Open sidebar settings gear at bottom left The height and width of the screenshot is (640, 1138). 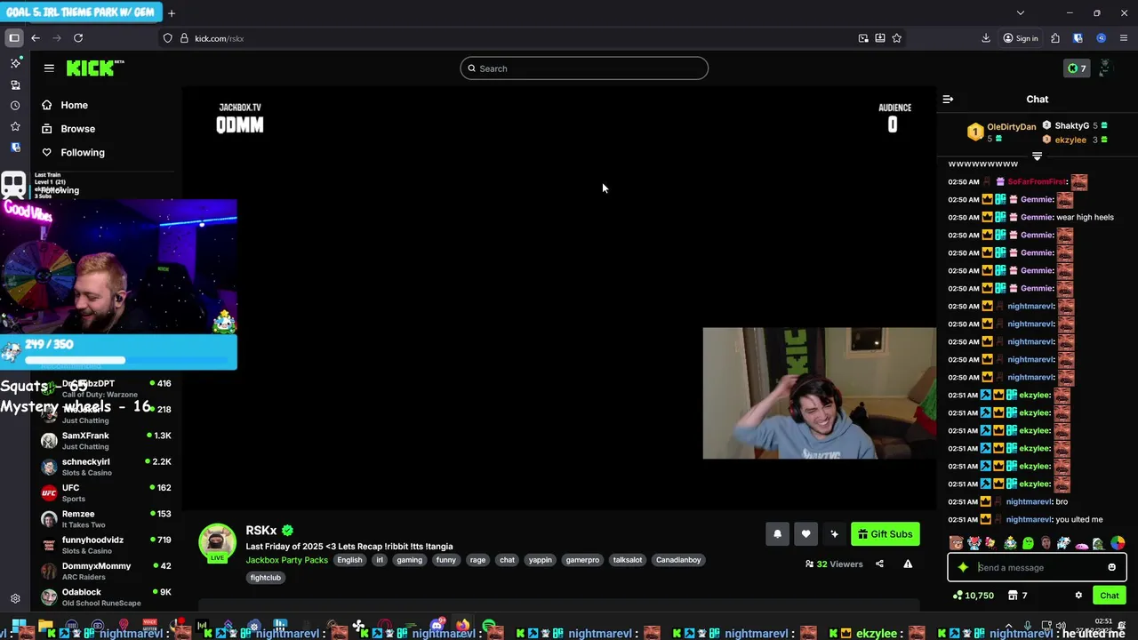pyautogui.click(x=15, y=599)
